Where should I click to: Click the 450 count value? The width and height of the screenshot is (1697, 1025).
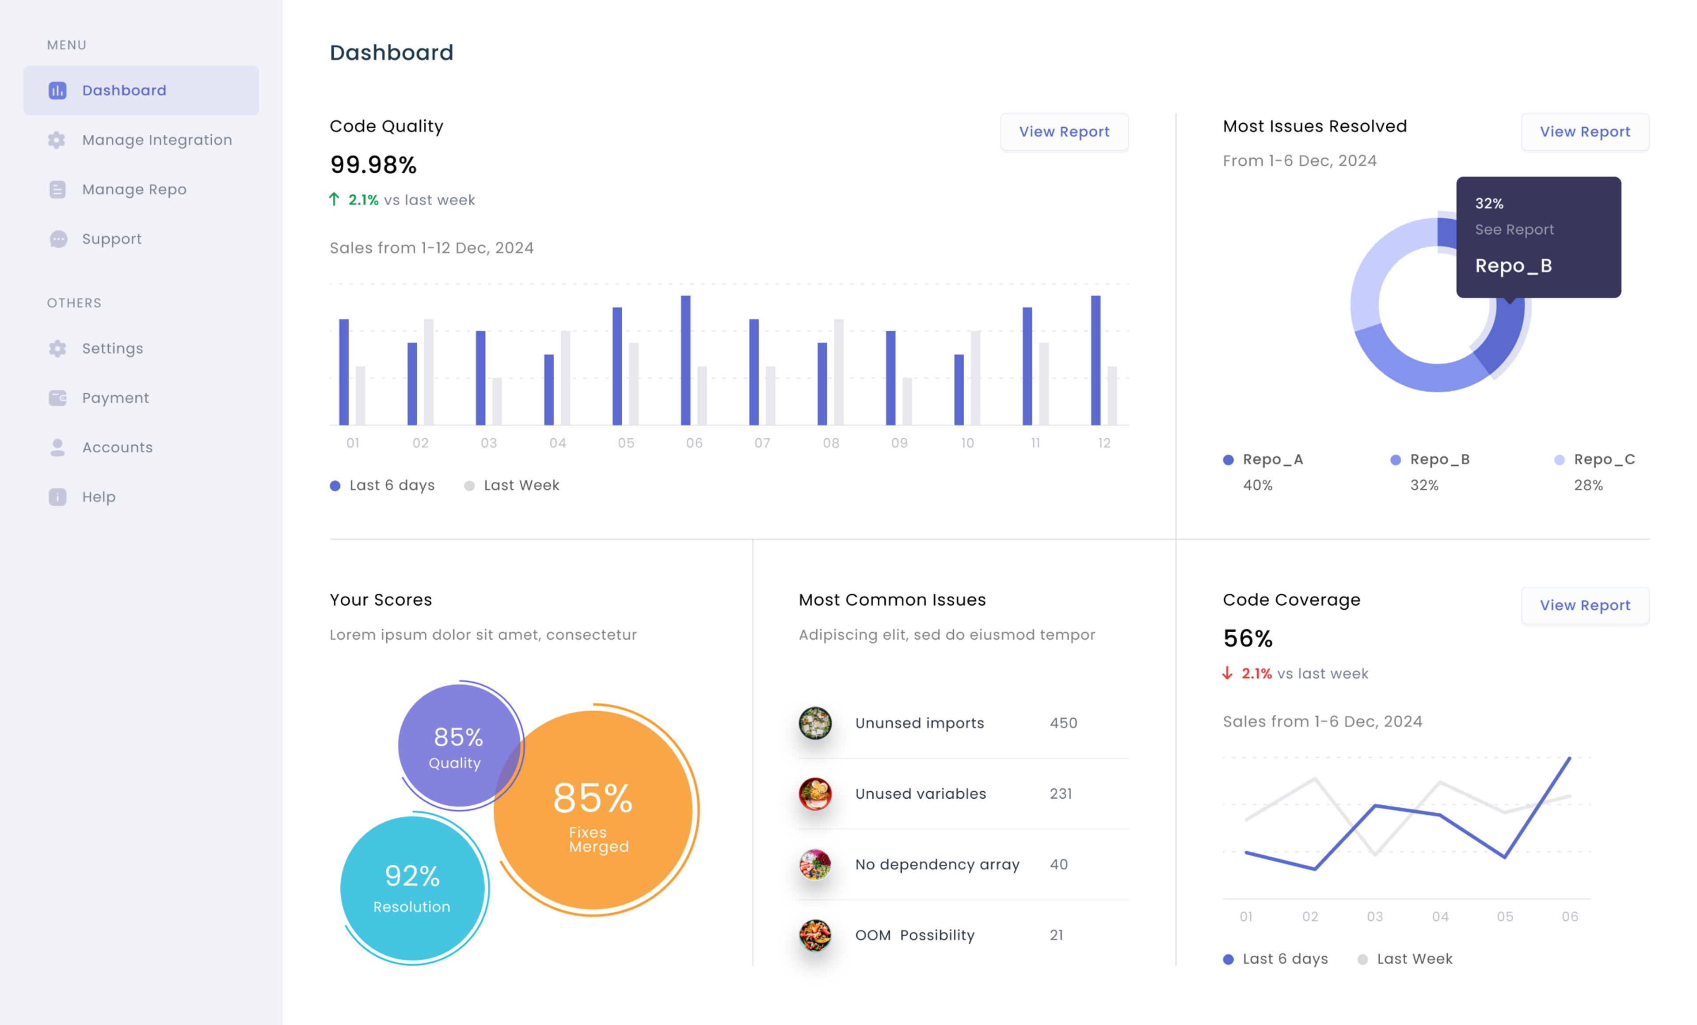[1063, 723]
